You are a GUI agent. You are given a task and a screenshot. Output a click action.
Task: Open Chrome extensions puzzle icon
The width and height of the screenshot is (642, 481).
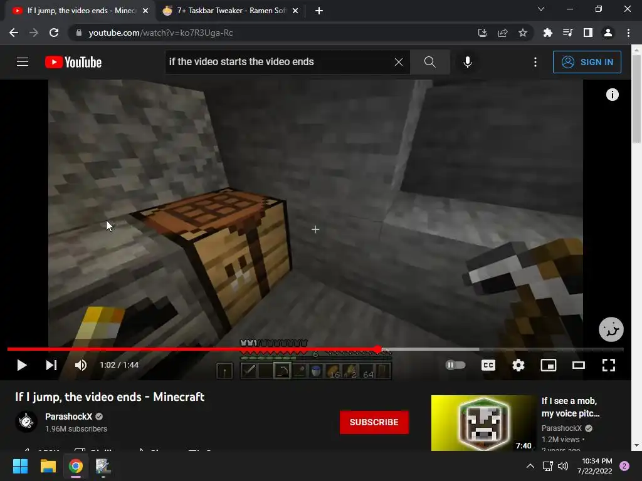click(547, 33)
